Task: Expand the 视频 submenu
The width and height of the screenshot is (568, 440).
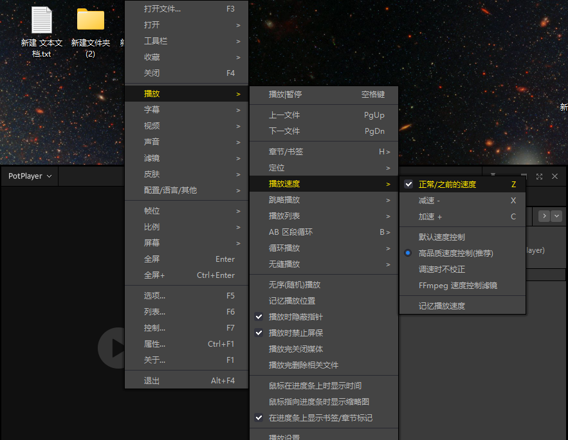Action: pyautogui.click(x=187, y=125)
